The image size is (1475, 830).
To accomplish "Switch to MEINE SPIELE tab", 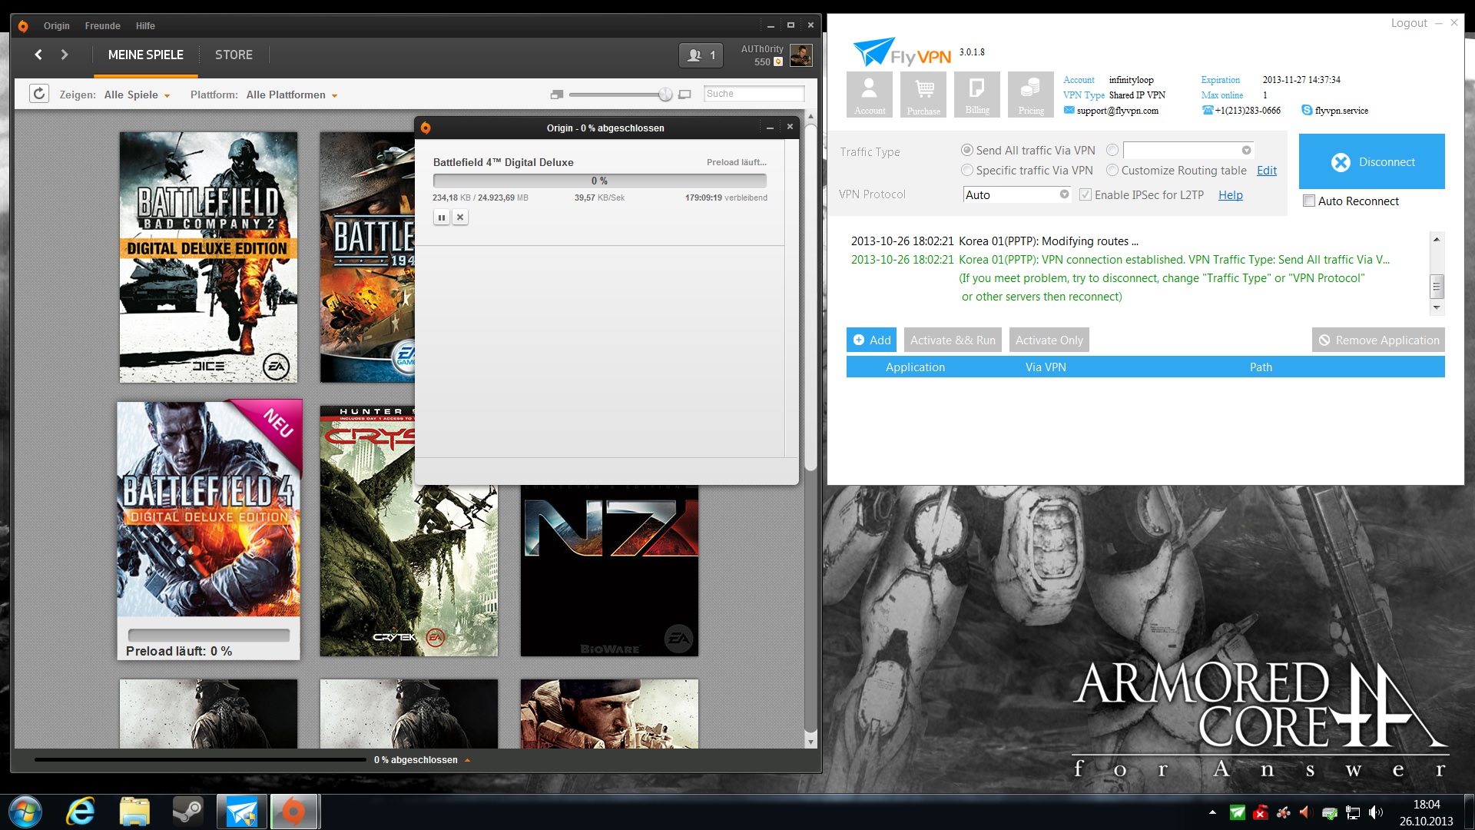I will [146, 55].
